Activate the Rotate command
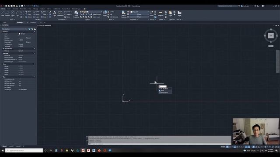 point(36,12)
